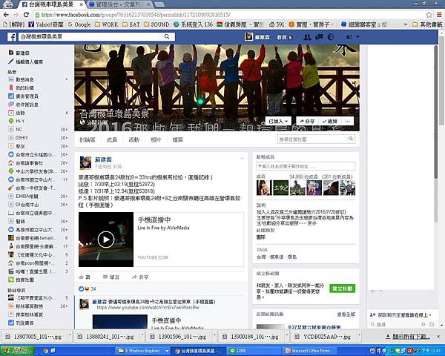Open menu arrow for YCDB025AA0 download
Viewport: 445px width, 356px height.
coord(359,336)
